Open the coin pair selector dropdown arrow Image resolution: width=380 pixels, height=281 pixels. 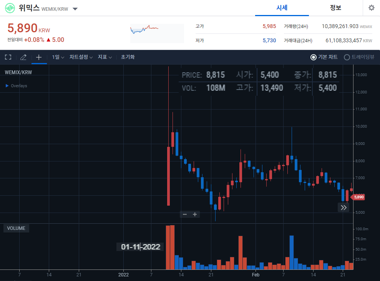pos(75,9)
